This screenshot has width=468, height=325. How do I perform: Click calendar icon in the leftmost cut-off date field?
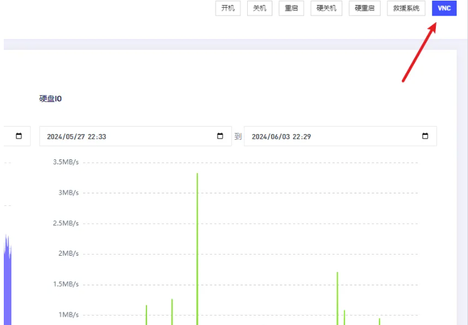[19, 137]
